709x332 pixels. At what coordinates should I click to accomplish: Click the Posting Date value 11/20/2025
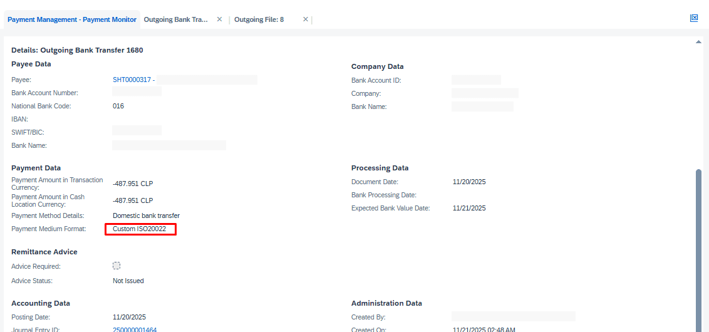point(129,317)
